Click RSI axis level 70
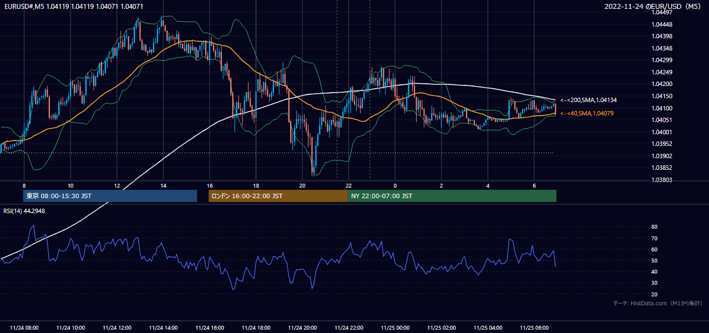The height and width of the screenshot is (333, 709). coord(654,238)
